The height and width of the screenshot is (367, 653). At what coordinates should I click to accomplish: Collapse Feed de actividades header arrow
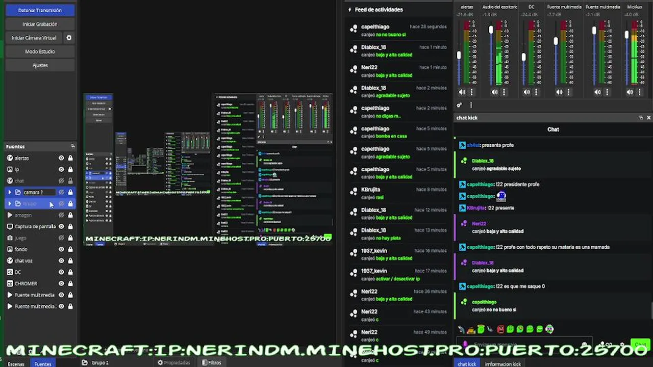(350, 10)
